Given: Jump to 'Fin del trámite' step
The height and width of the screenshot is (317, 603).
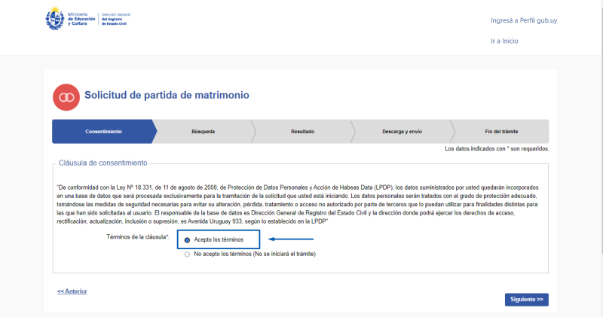Looking at the screenshot, I should [x=500, y=132].
